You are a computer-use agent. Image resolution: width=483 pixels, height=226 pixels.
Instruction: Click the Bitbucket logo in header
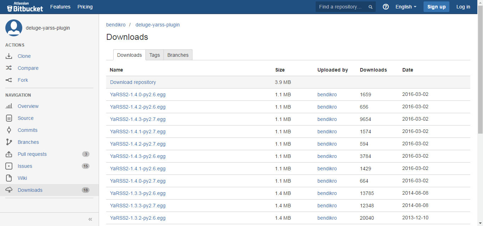pyautogui.click(x=25, y=7)
